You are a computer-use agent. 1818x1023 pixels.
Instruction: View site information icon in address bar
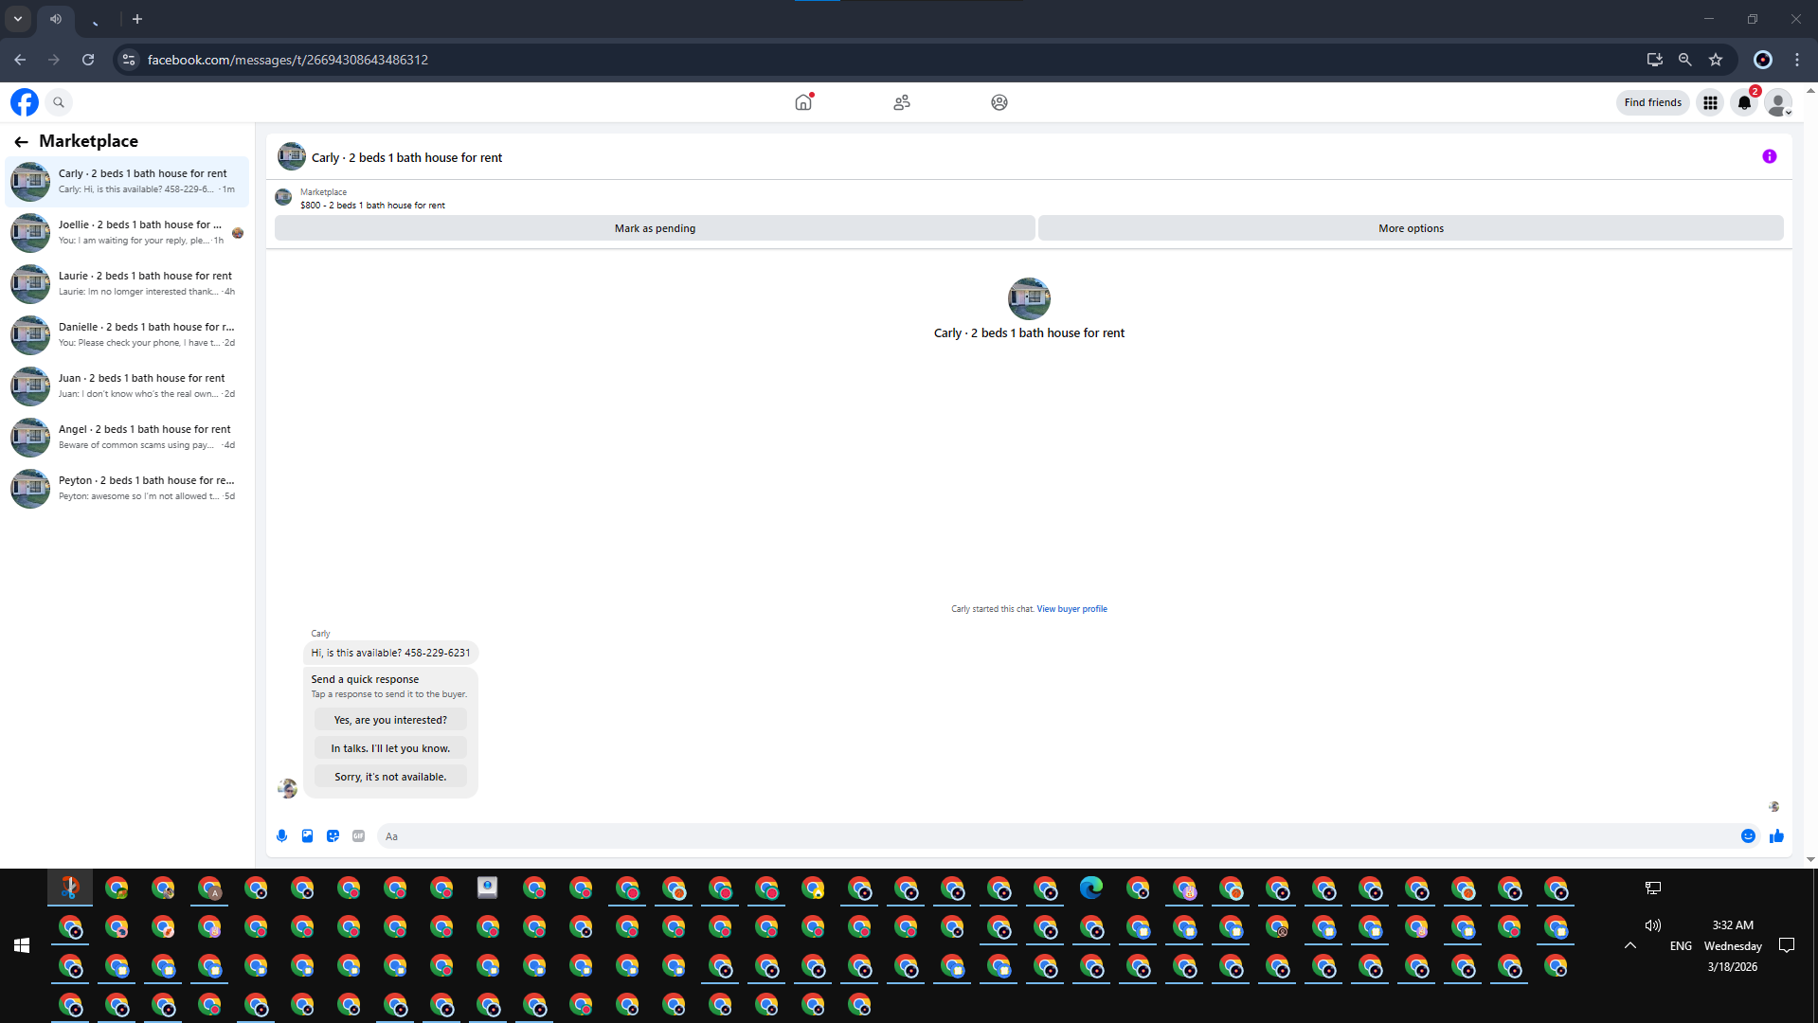click(129, 60)
